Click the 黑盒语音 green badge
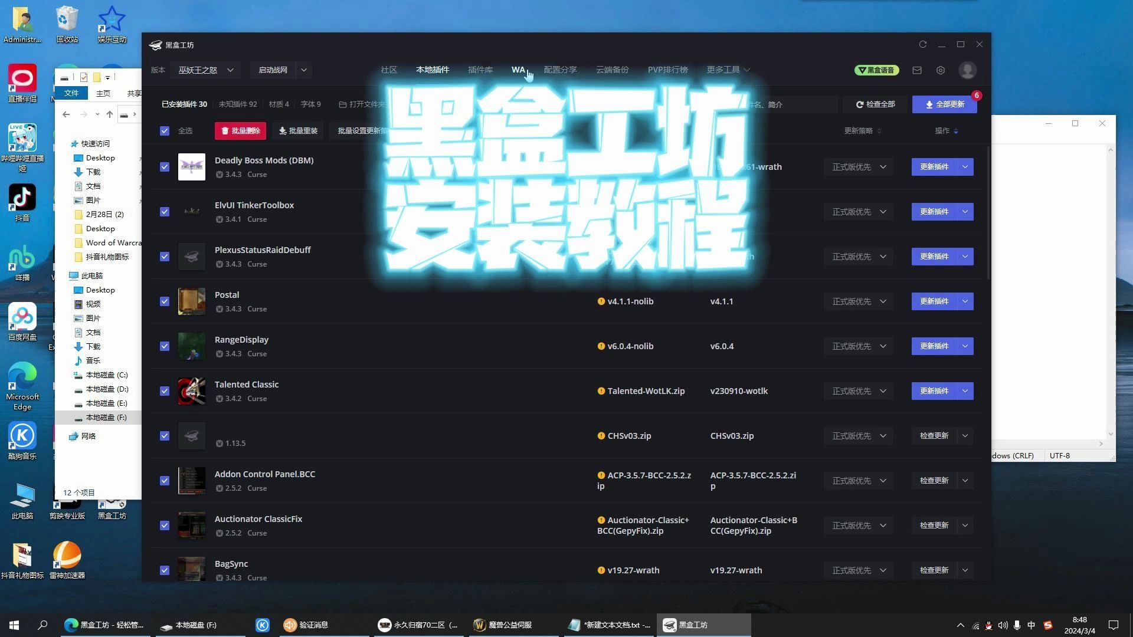1133x637 pixels. point(876,70)
